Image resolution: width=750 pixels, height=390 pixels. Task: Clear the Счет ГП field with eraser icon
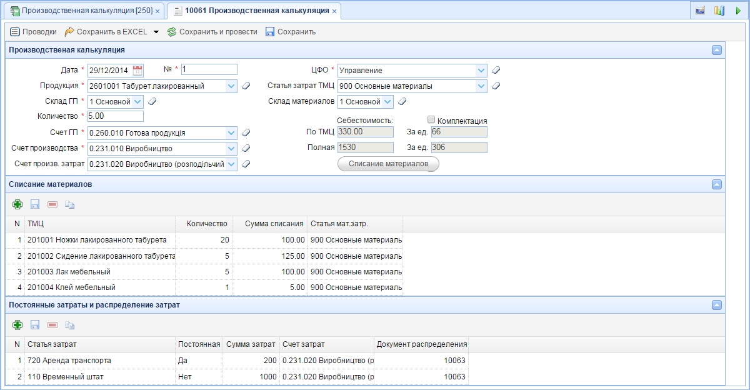click(x=246, y=132)
